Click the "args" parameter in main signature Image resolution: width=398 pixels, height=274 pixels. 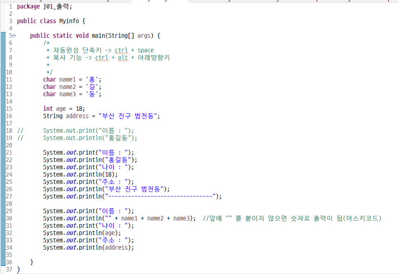[144, 36]
